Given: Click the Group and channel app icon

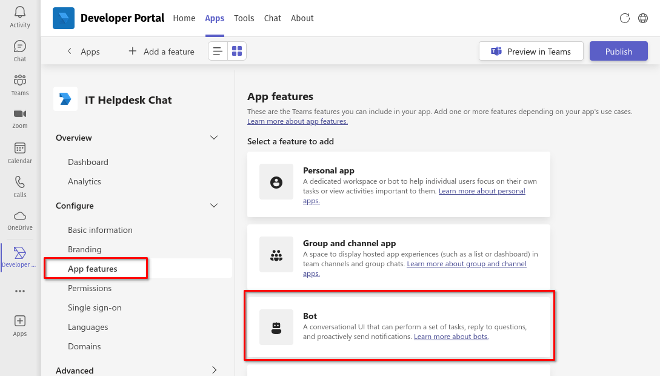Looking at the screenshot, I should click(276, 255).
